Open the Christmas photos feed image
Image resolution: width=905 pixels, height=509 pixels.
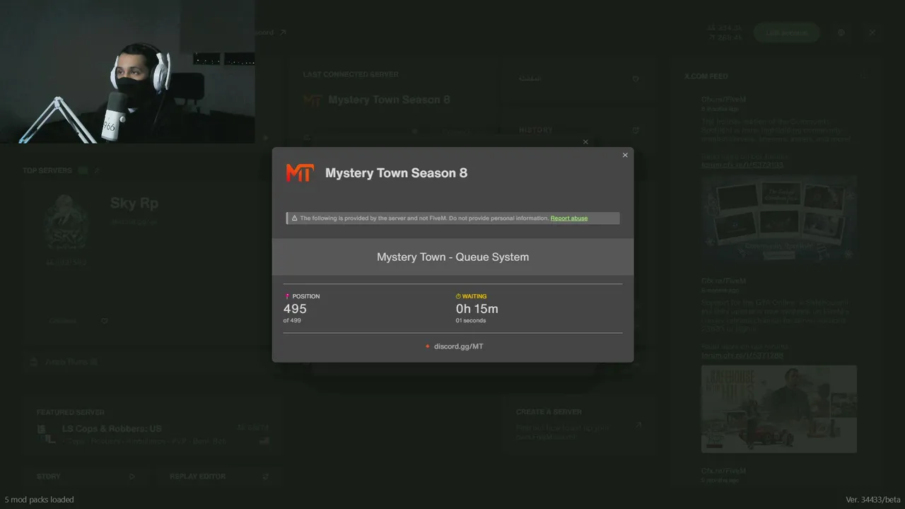779,218
